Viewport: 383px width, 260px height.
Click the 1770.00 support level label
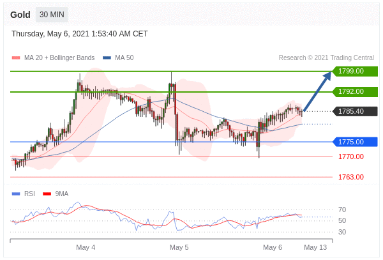click(x=351, y=157)
